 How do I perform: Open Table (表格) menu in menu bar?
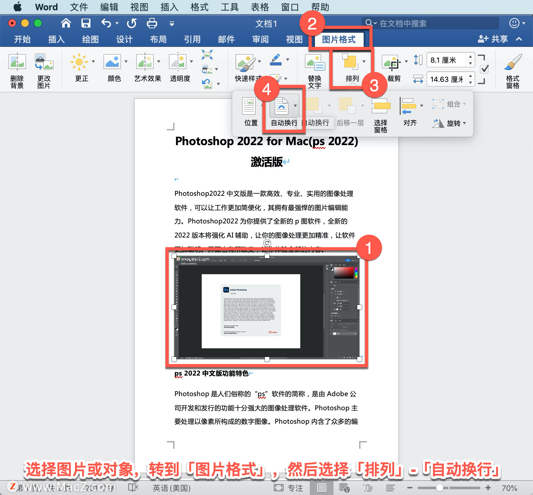tap(260, 7)
